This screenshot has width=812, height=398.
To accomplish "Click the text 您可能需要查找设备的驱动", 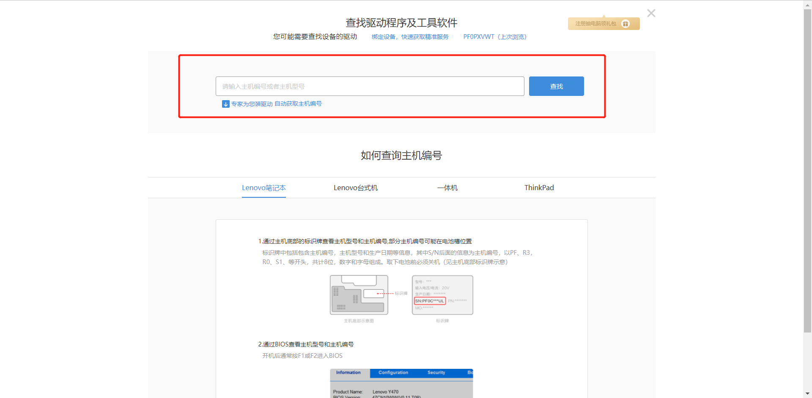I will point(315,37).
